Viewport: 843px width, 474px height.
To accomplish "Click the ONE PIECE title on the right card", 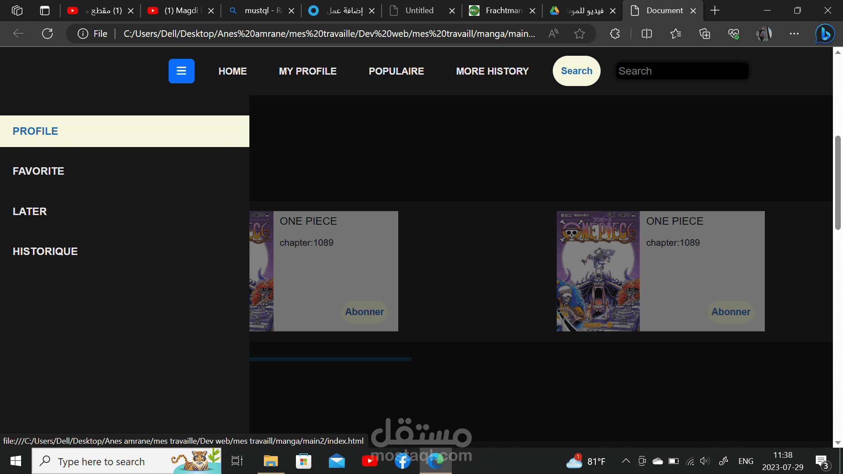I will [x=675, y=221].
